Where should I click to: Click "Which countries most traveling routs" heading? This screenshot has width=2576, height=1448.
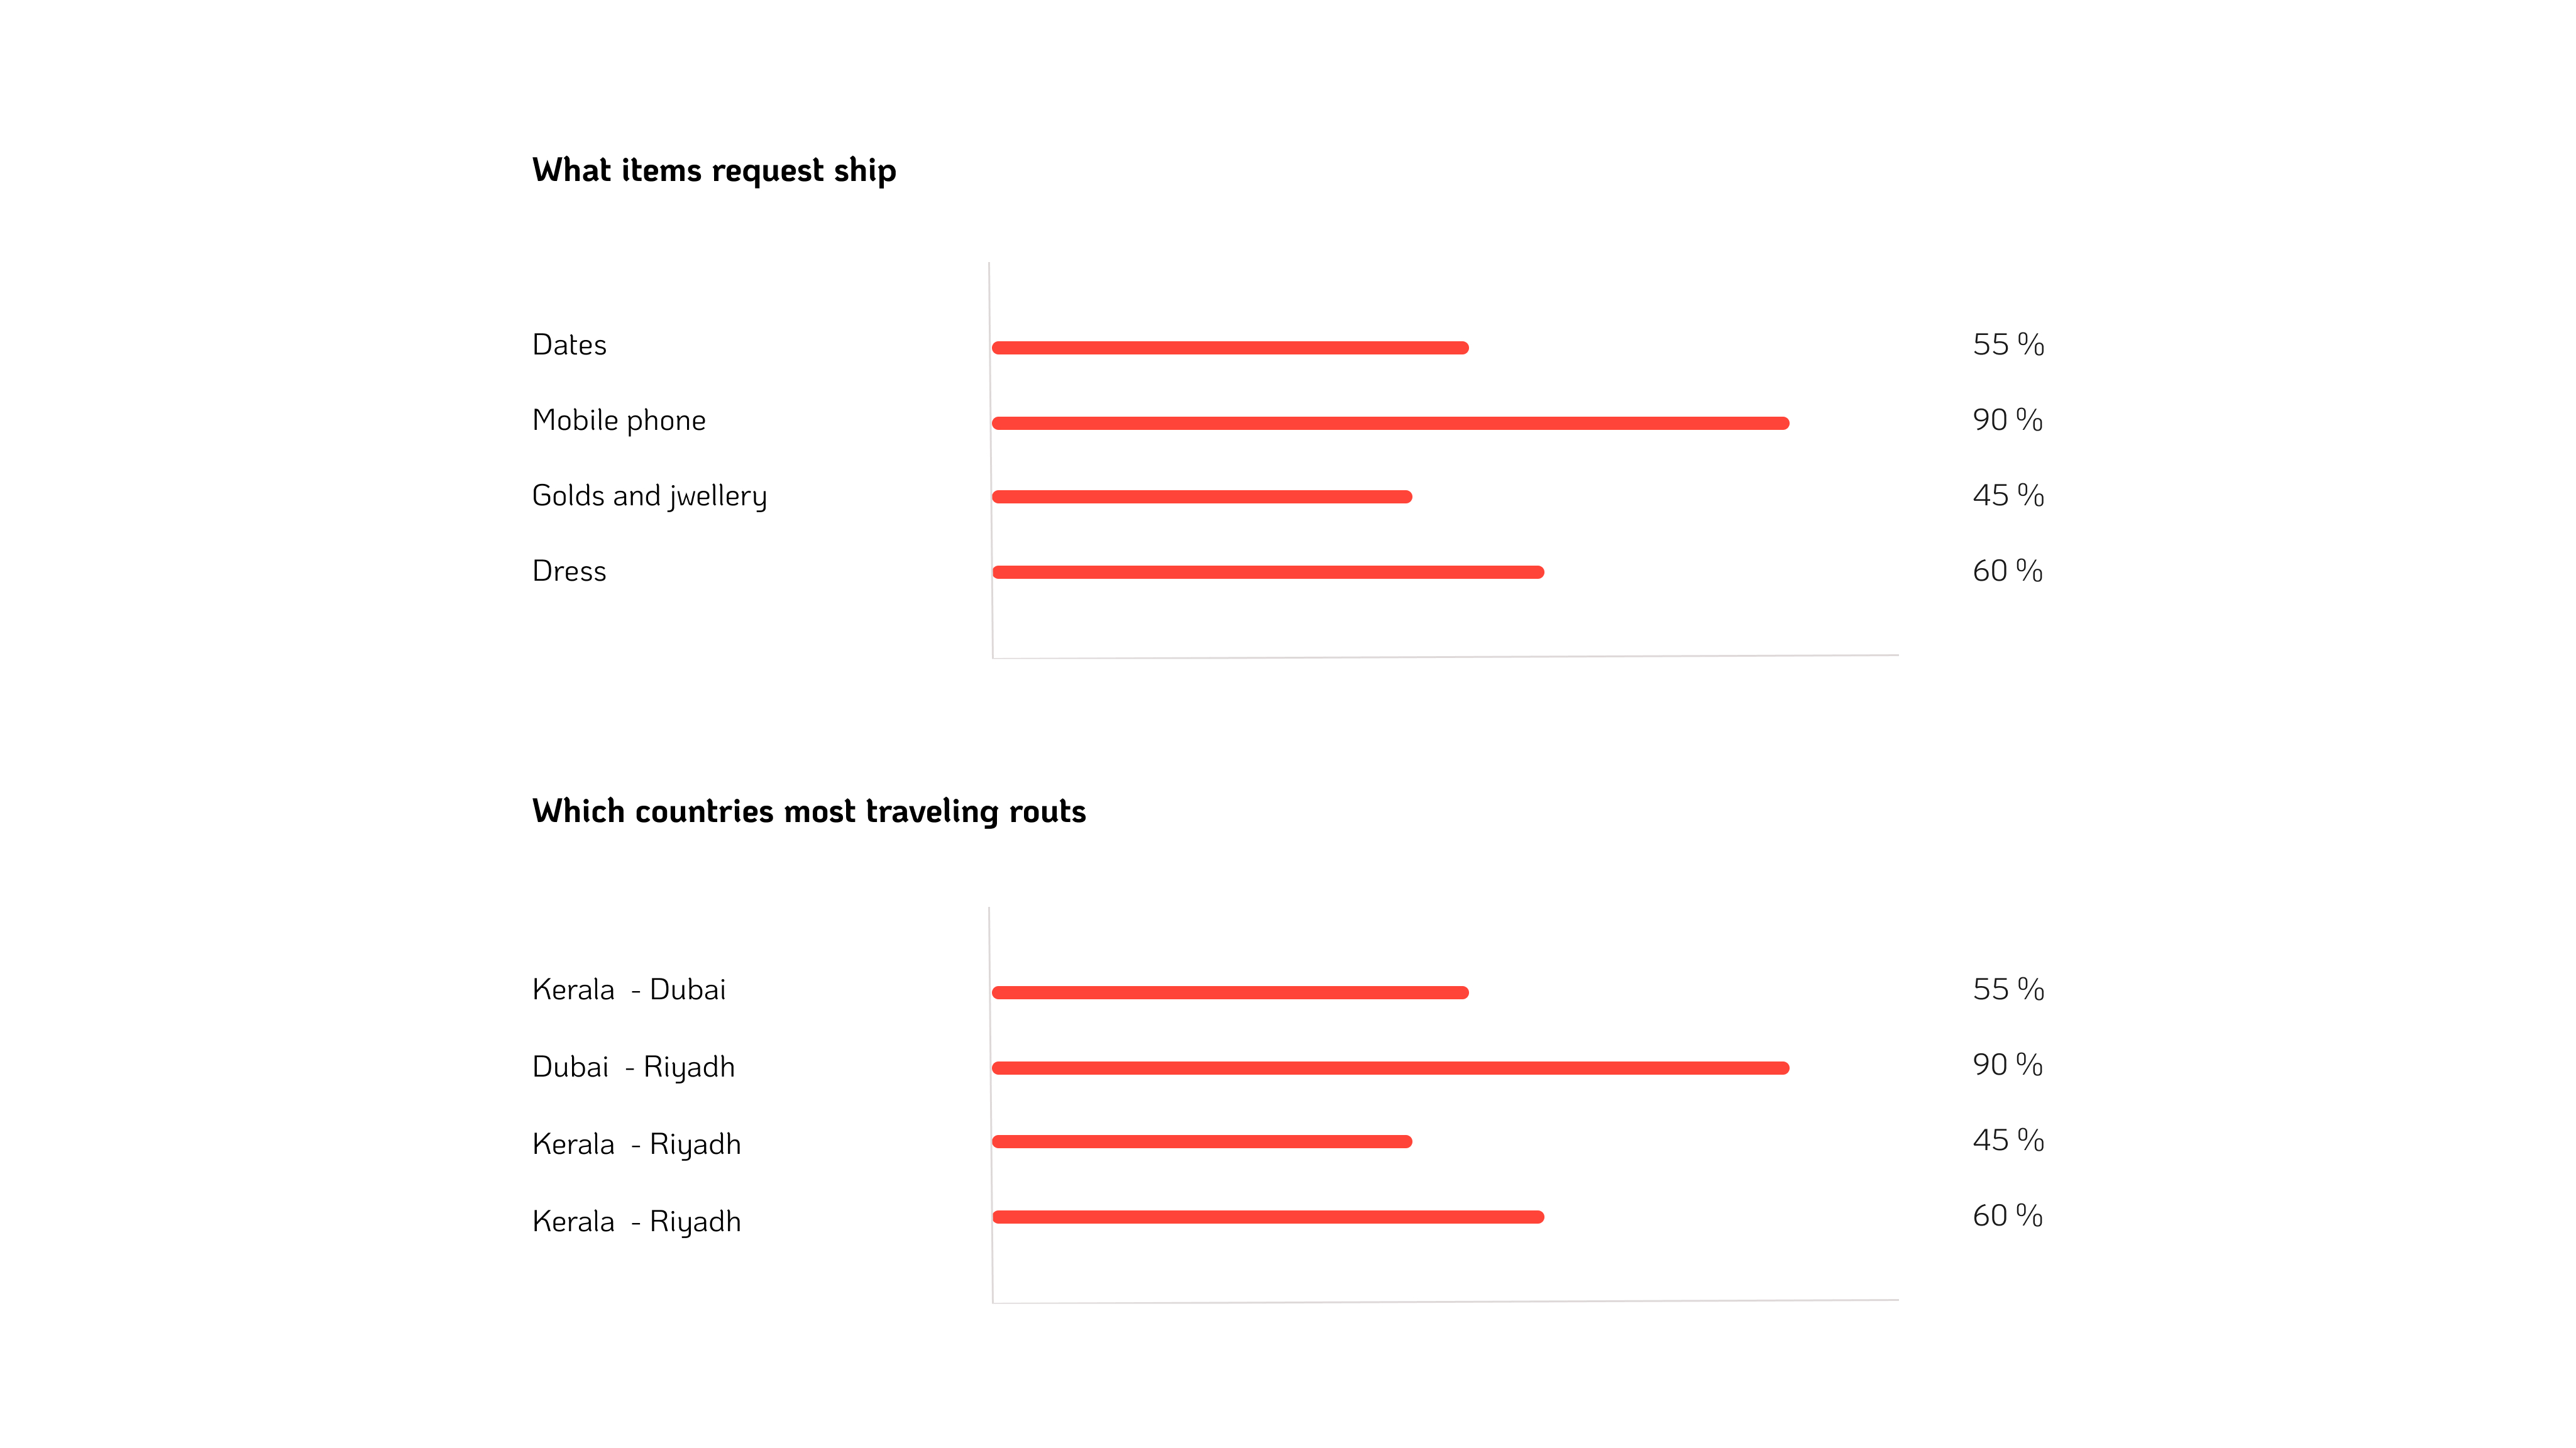click(809, 811)
